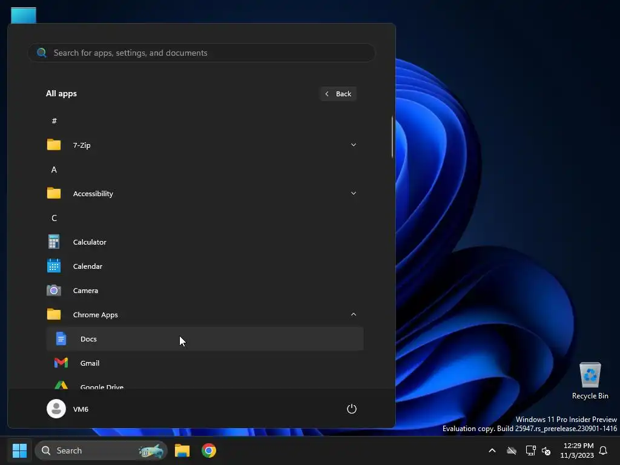Click the VM6 account name
The image size is (620, 465).
point(81,409)
